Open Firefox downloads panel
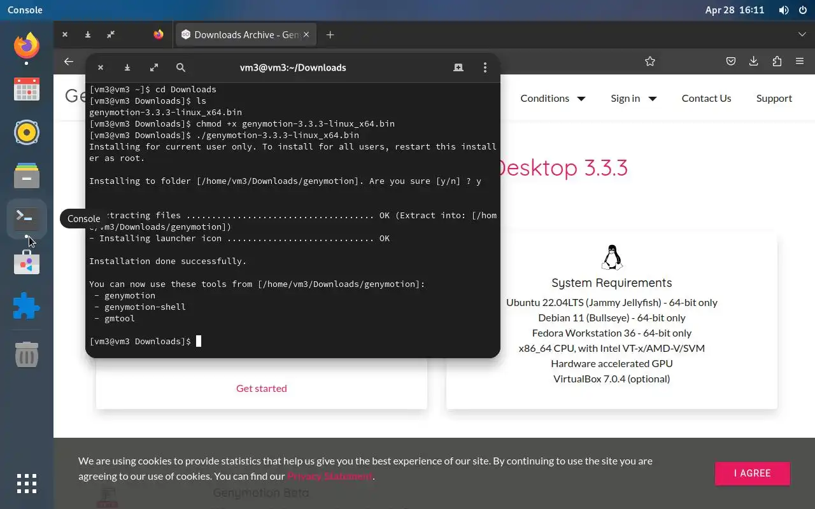 tap(754, 61)
